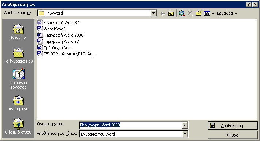Click the Άκυρο button
This screenshot has height=141, width=260.
[x=233, y=135]
